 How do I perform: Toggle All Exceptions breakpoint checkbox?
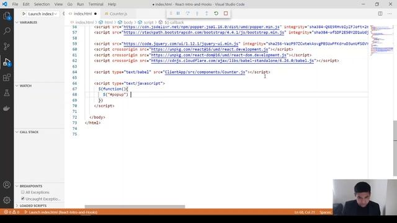pyautogui.click(x=23, y=192)
